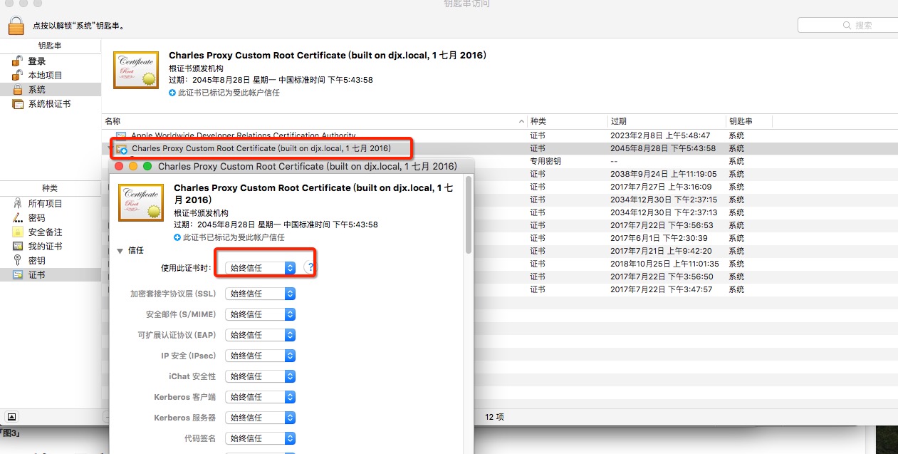898x454 pixels.
Task: Select the 本地项目 keychain in the sidebar
Action: click(x=45, y=76)
